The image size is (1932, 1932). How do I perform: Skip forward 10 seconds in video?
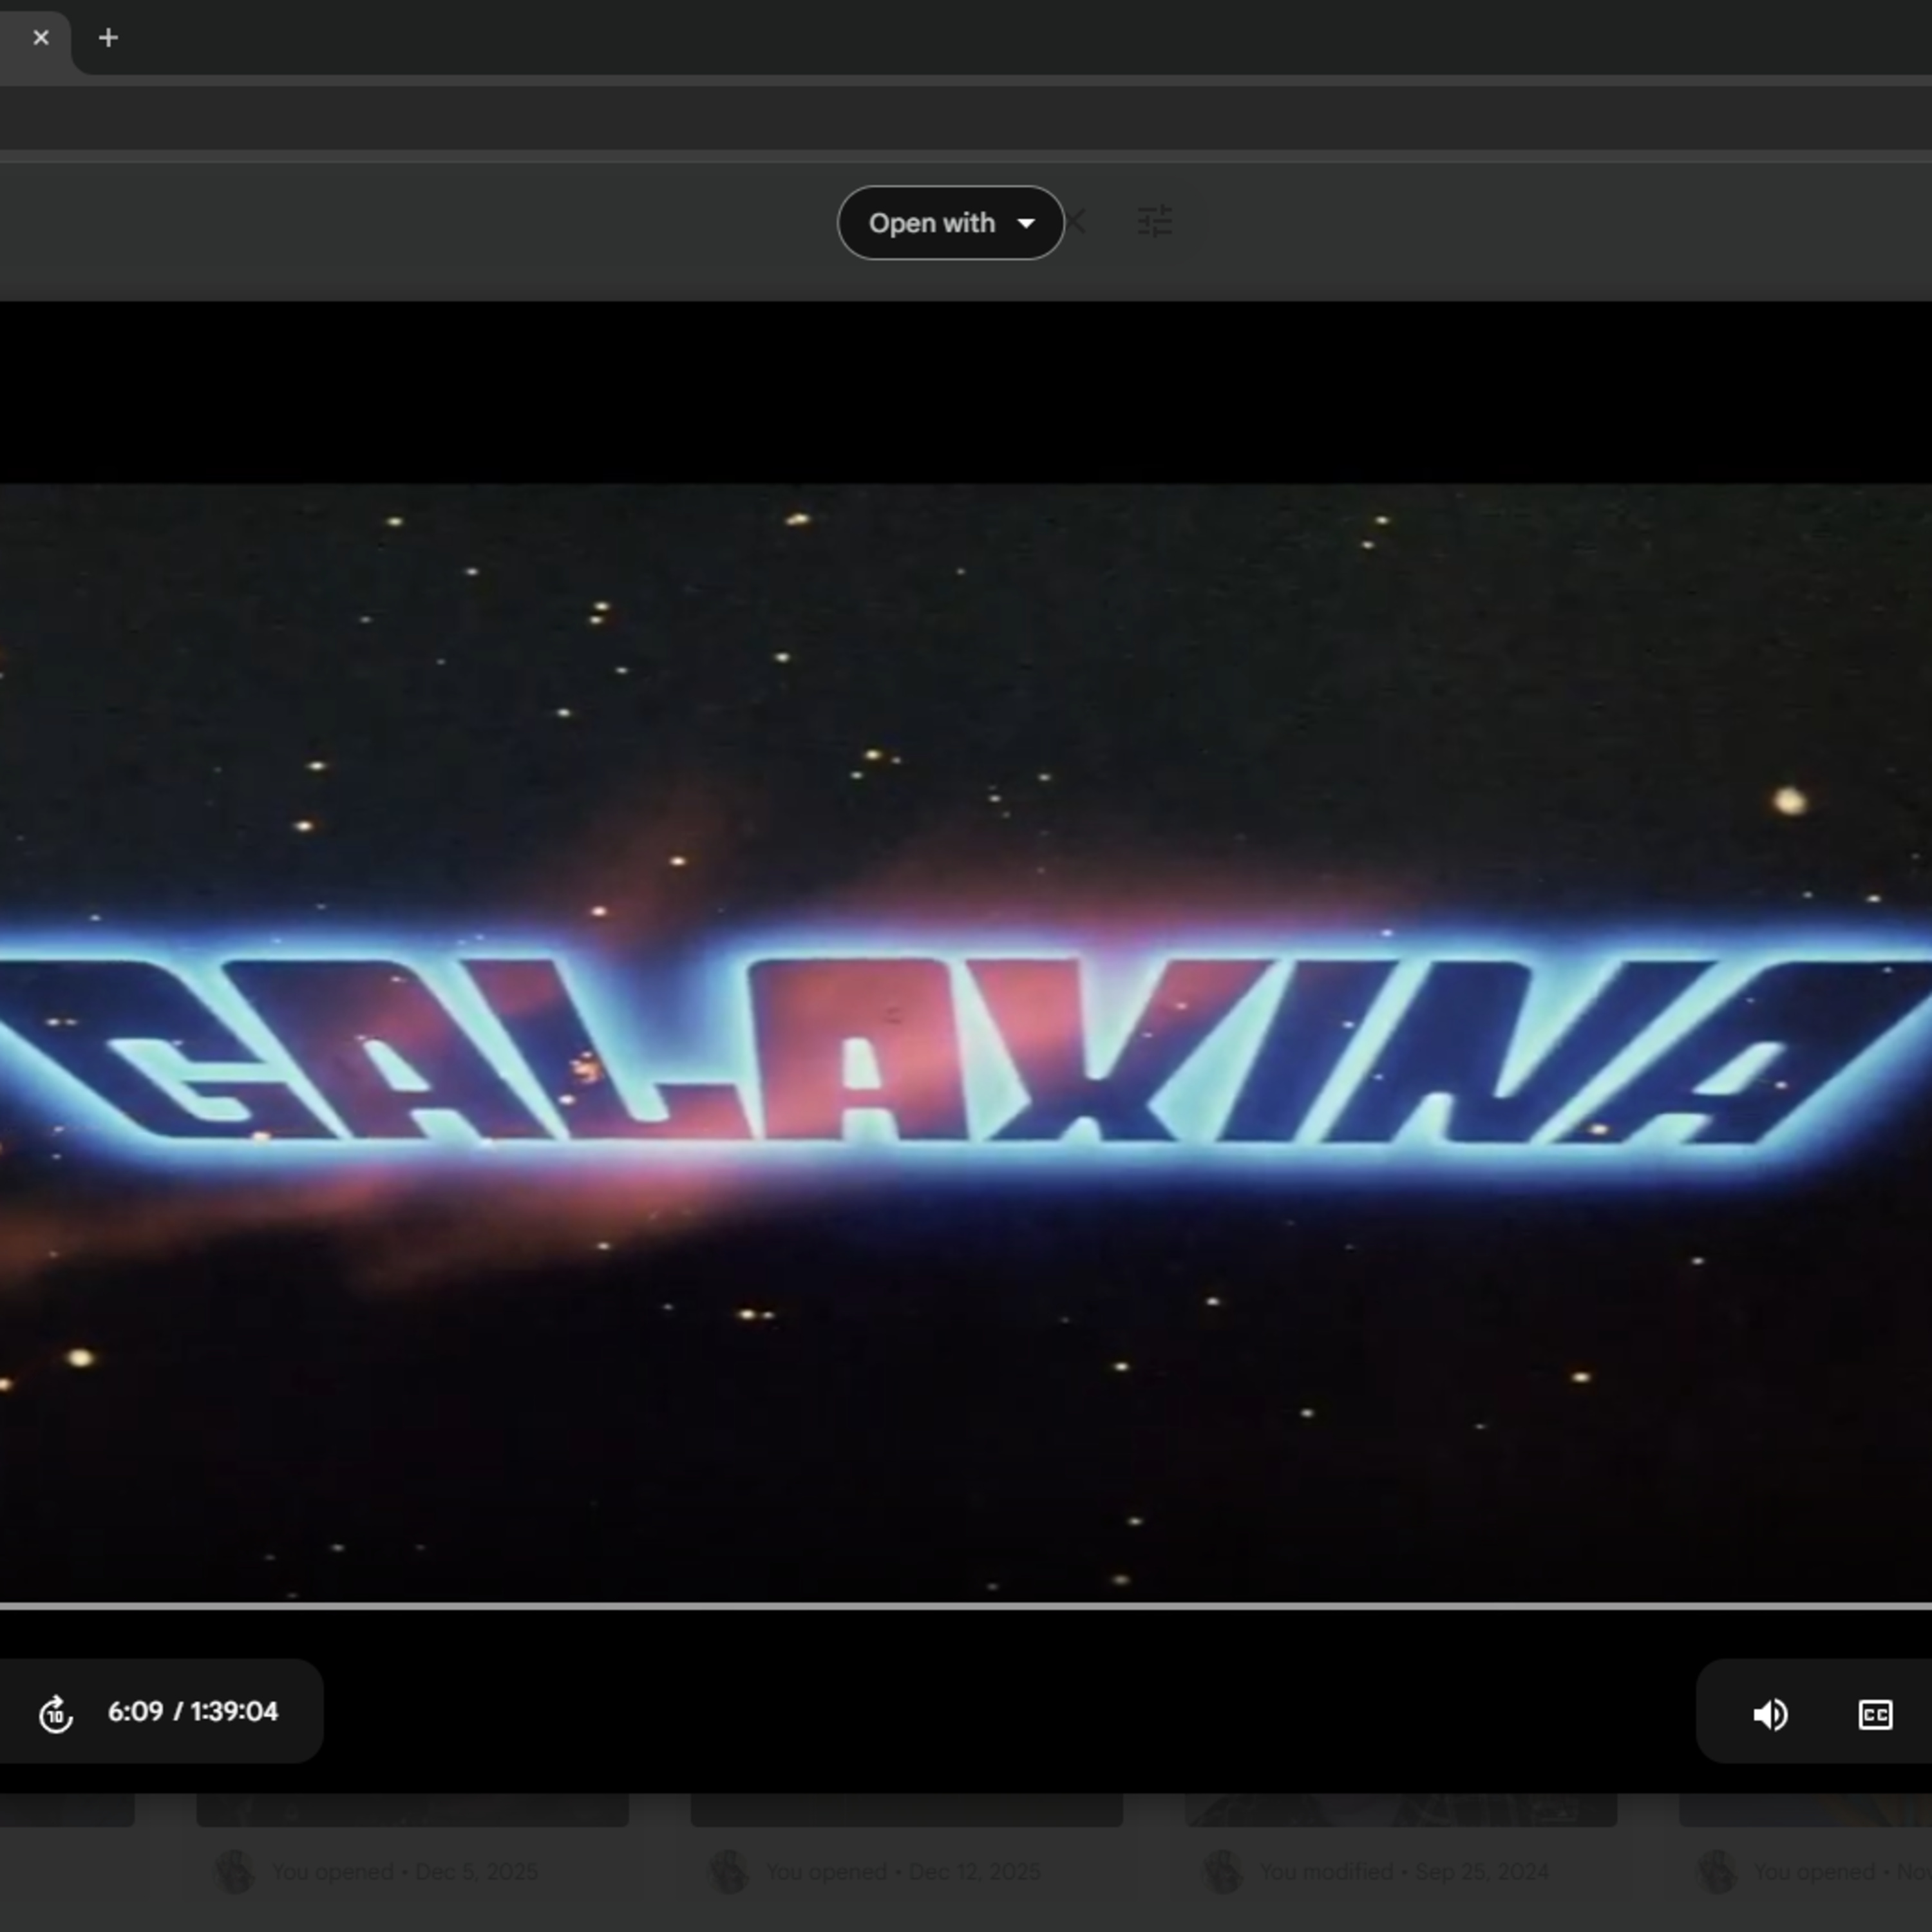55,1713
